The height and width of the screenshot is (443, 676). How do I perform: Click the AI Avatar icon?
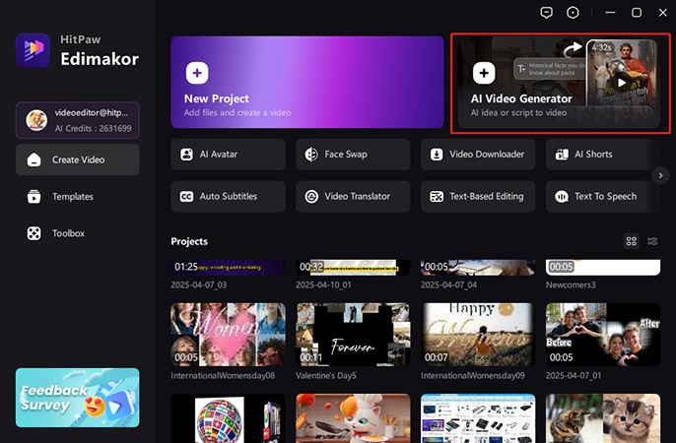[x=186, y=155]
